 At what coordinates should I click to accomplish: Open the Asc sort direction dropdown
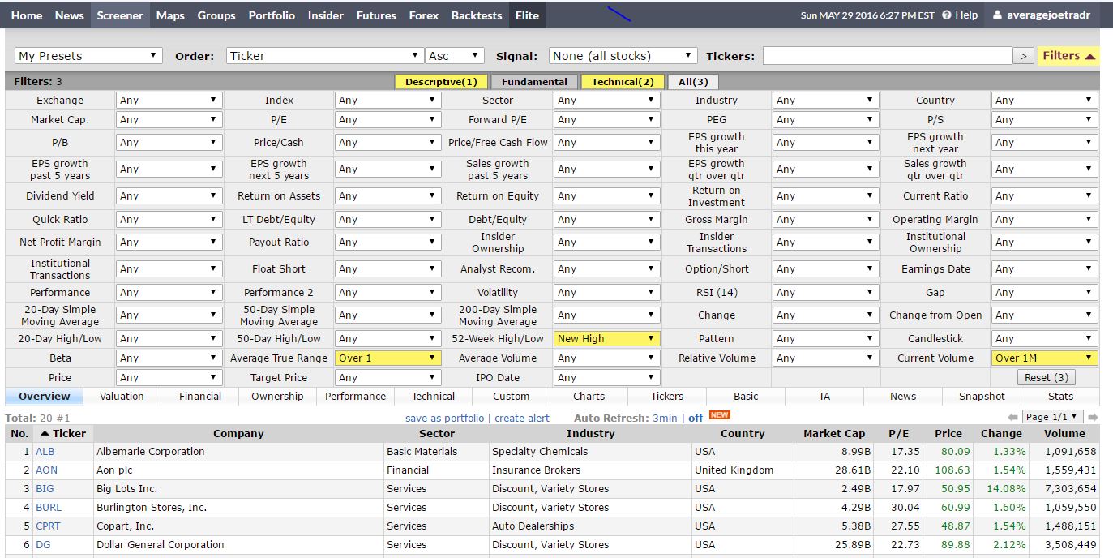click(x=455, y=56)
